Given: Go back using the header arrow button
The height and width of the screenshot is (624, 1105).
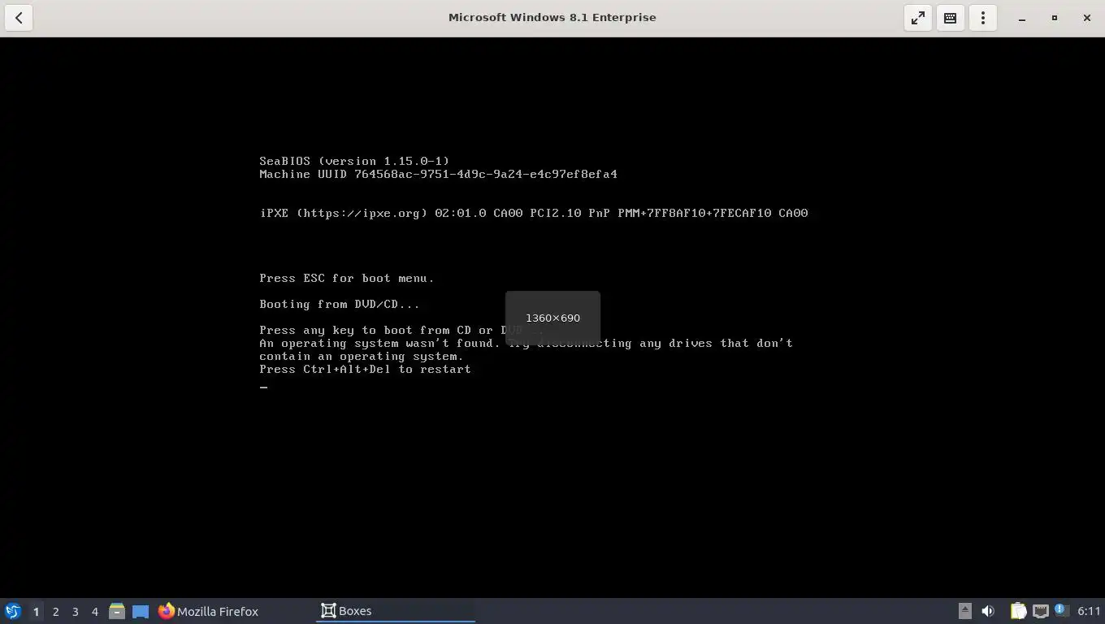Looking at the screenshot, I should 19,17.
